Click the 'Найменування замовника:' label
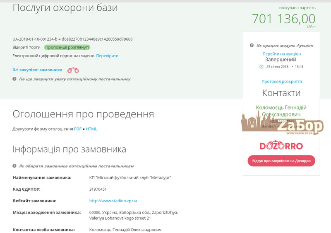Screen dimensions: 331x233 pos(42,177)
